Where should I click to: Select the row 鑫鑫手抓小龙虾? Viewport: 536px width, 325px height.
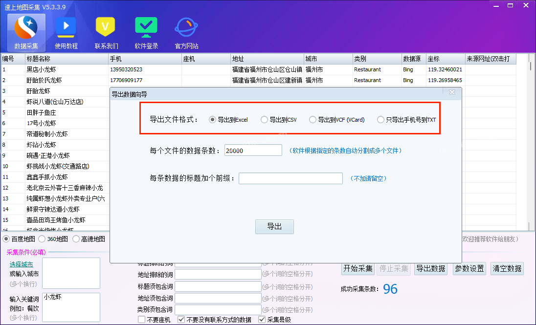tap(55, 177)
